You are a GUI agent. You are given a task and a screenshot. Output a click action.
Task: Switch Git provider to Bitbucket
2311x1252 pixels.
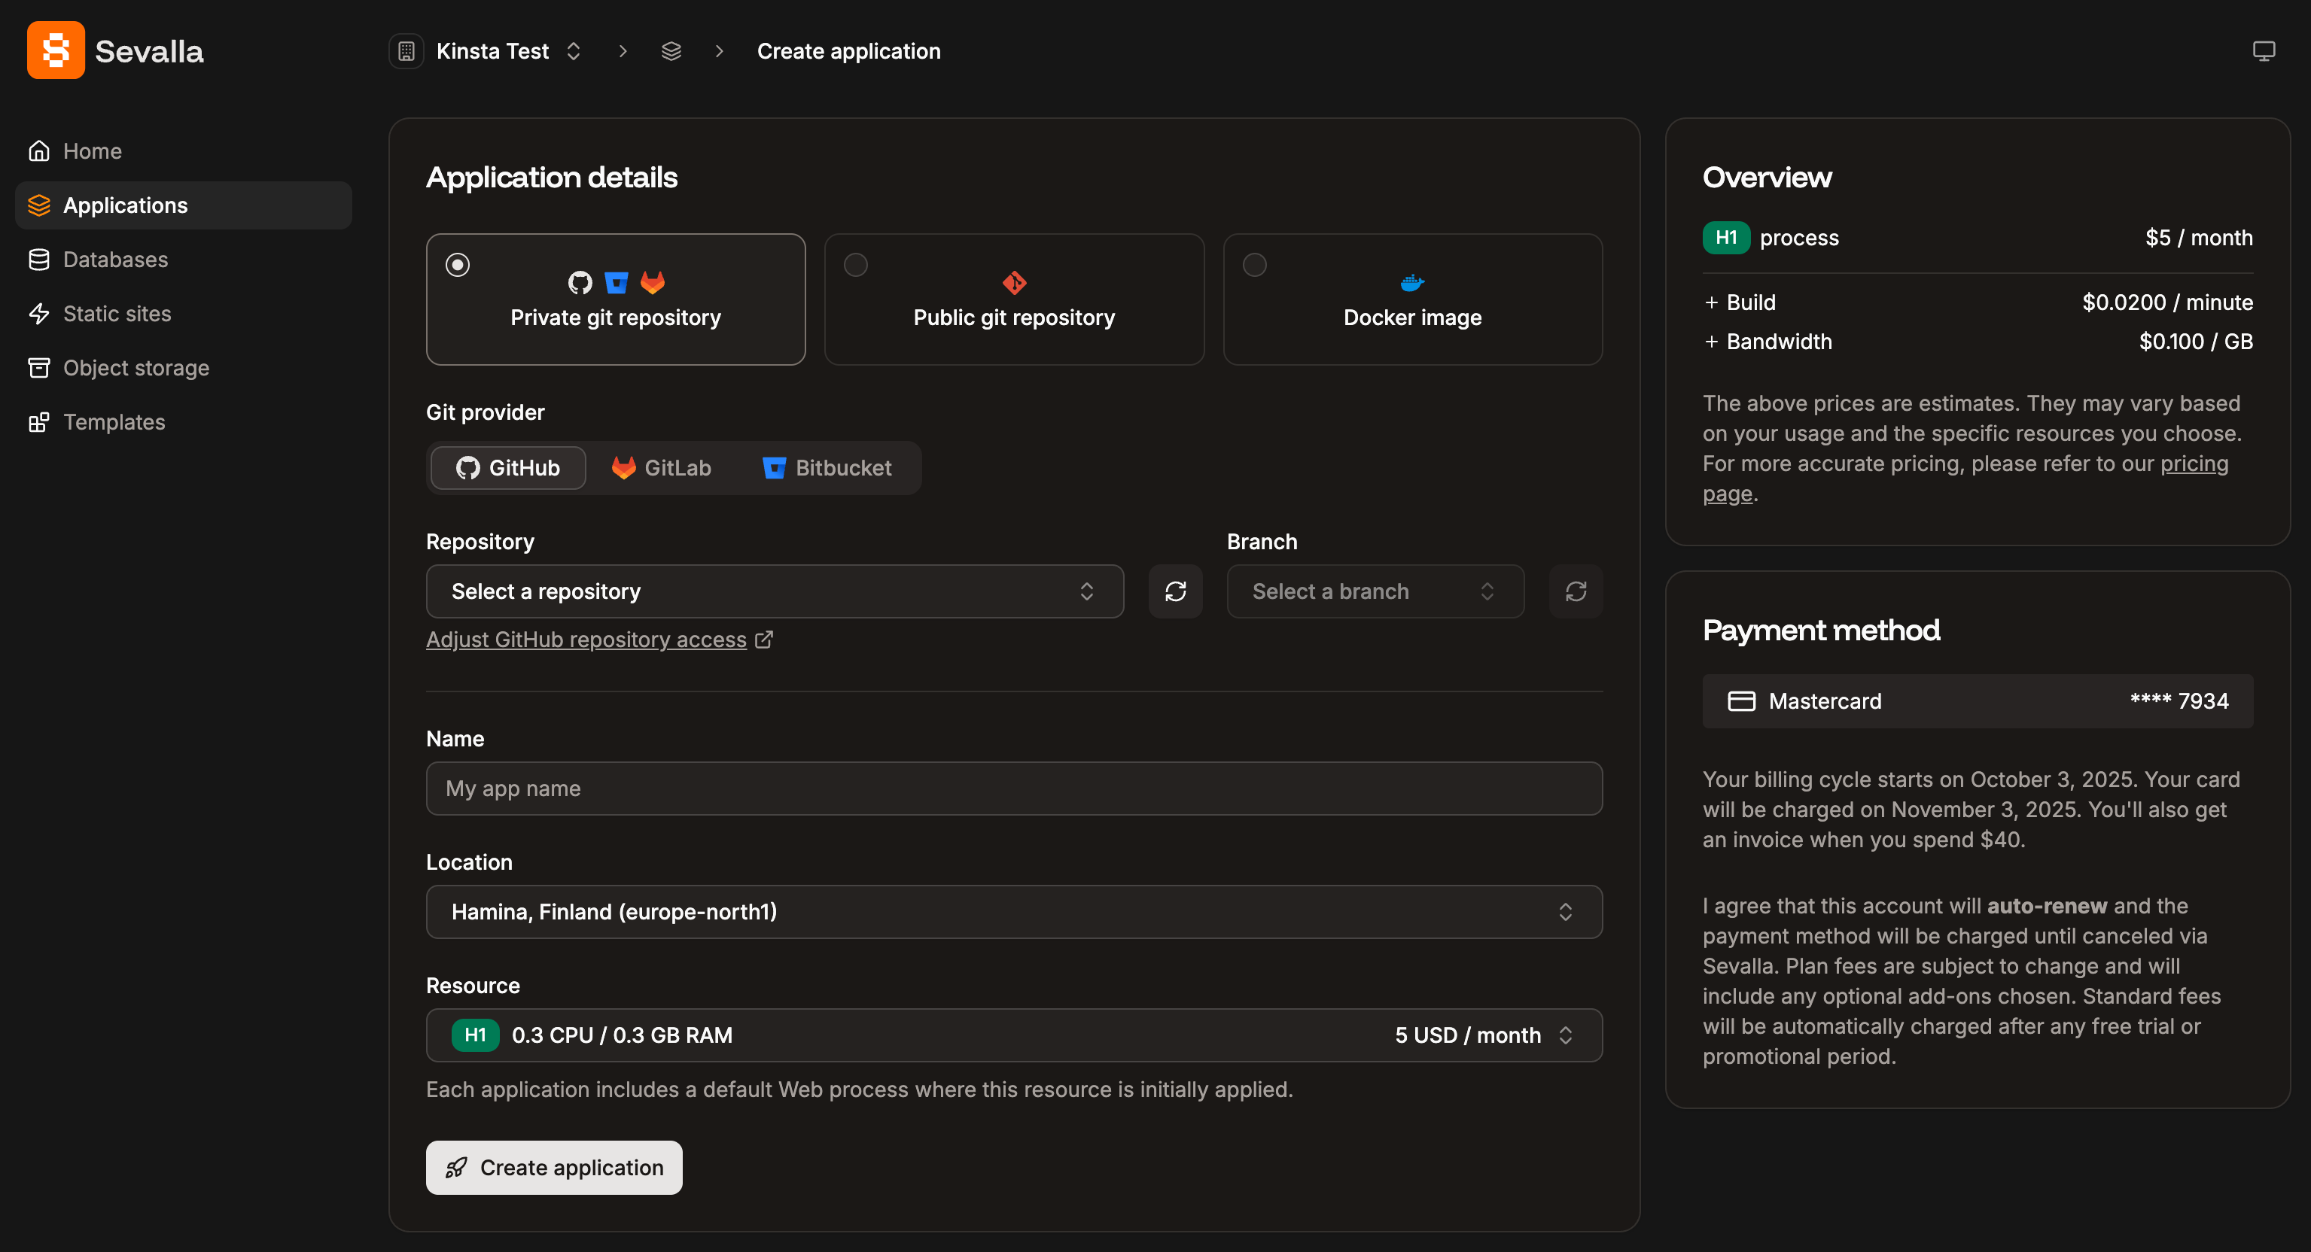tap(827, 467)
